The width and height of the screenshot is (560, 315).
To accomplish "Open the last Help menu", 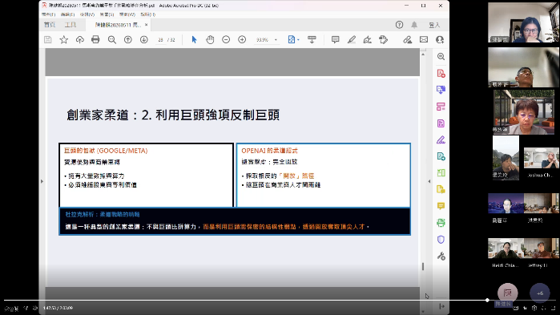I will coord(148,14).
